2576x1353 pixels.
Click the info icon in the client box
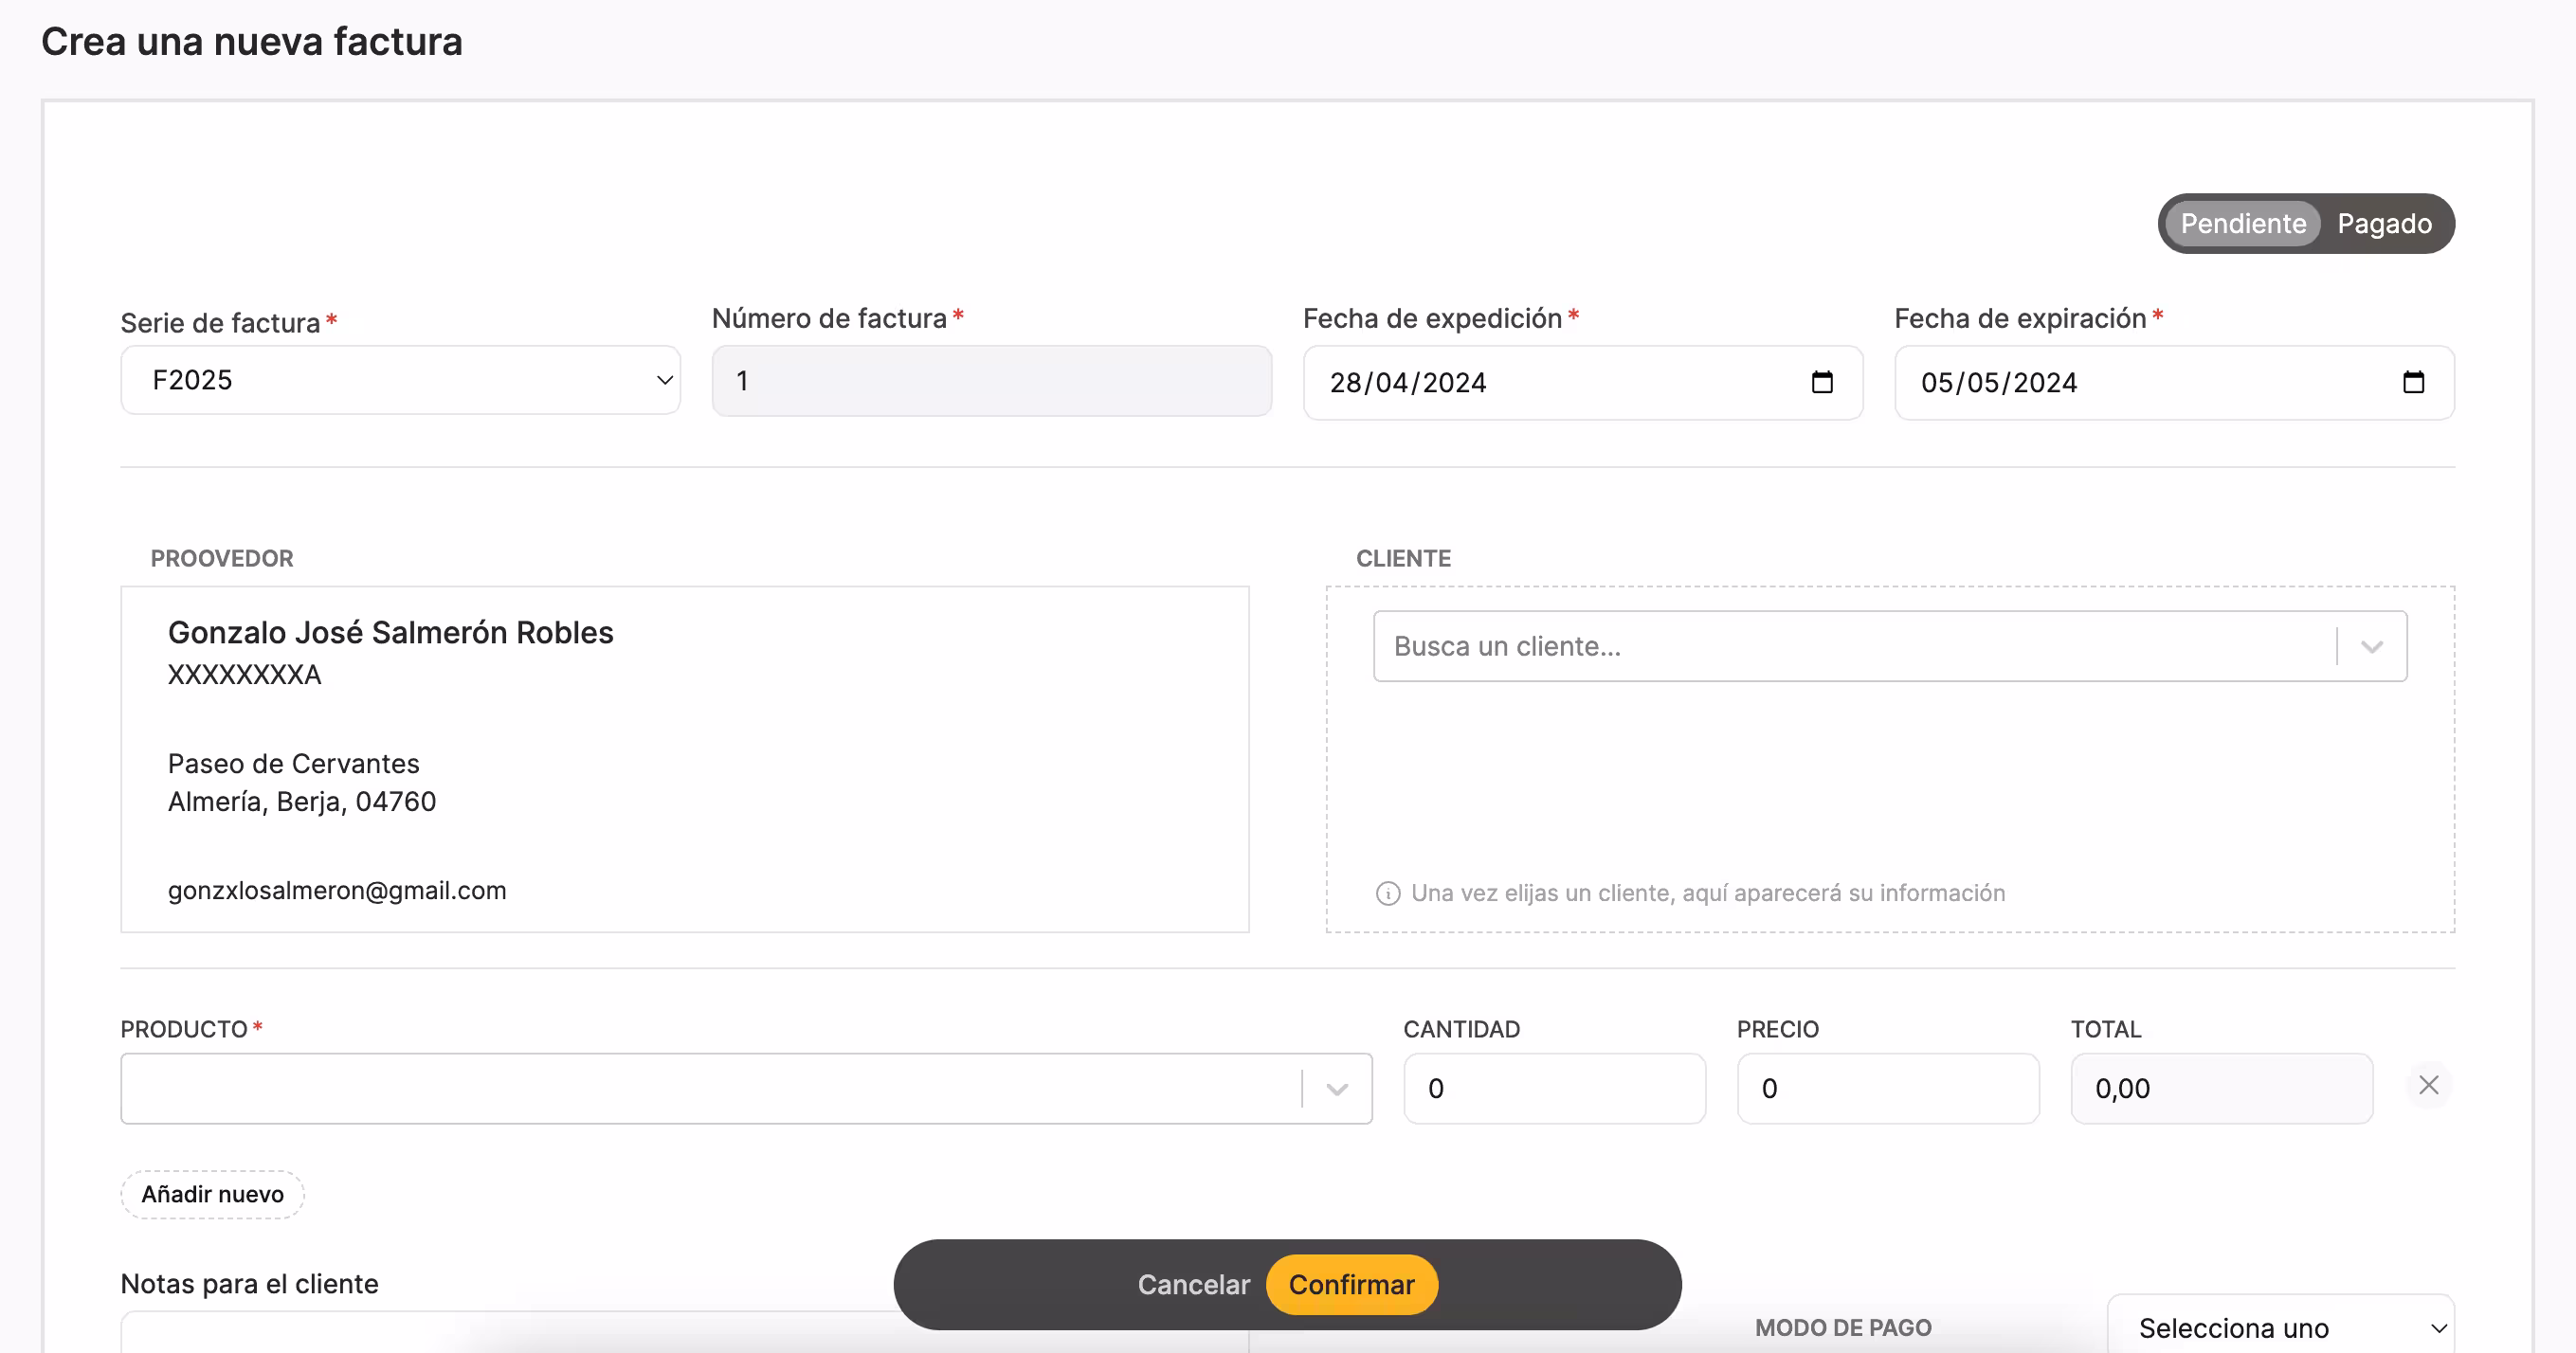click(1387, 893)
